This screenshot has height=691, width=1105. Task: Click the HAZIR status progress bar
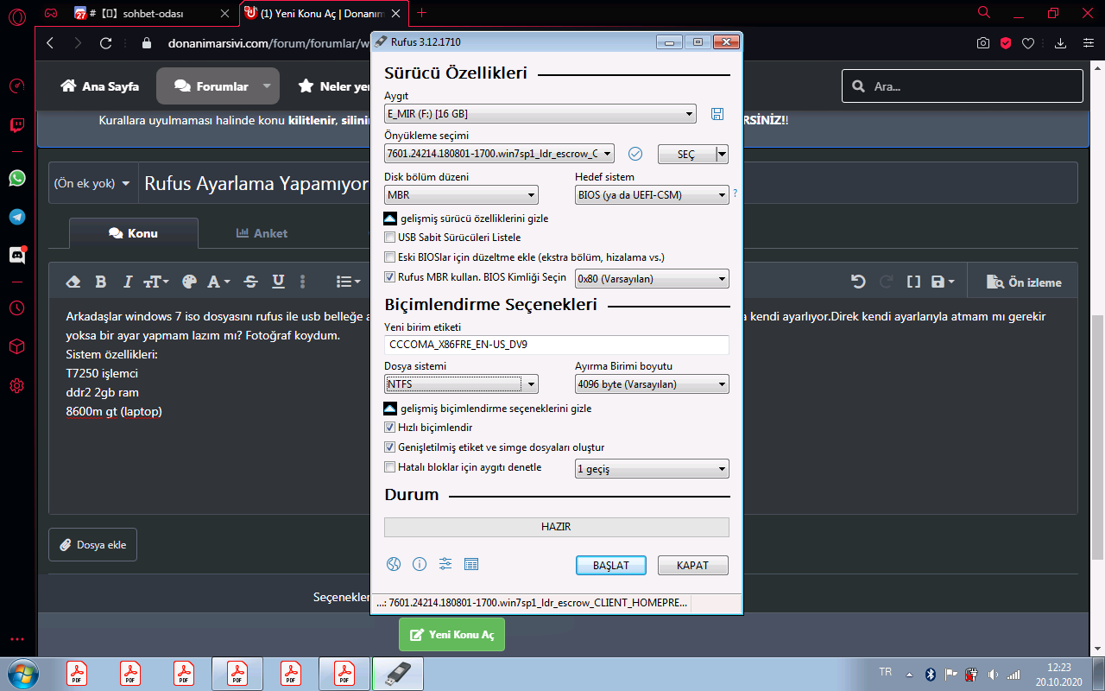557,527
